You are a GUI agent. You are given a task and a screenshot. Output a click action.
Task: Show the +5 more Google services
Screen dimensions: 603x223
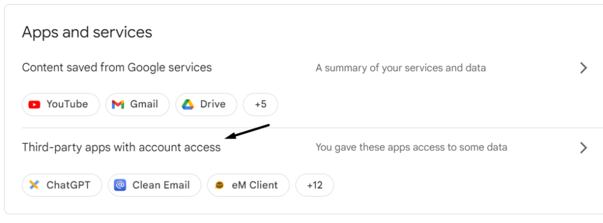[x=260, y=104]
